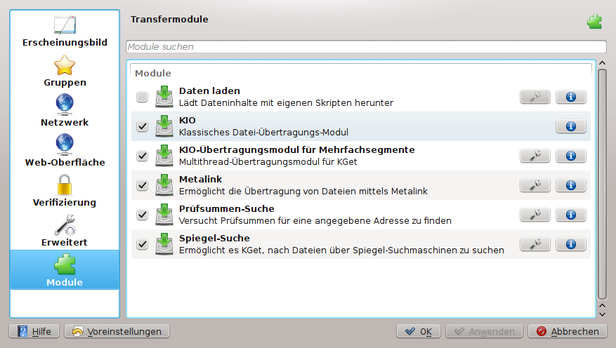Show info about Daten laden module
Image resolution: width=616 pixels, height=348 pixels.
(x=571, y=97)
